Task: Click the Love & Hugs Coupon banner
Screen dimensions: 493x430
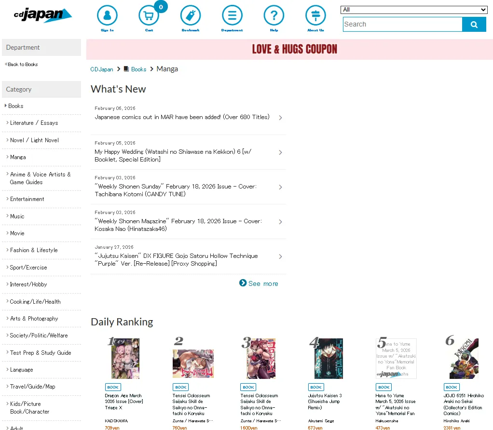Action: 294,49
